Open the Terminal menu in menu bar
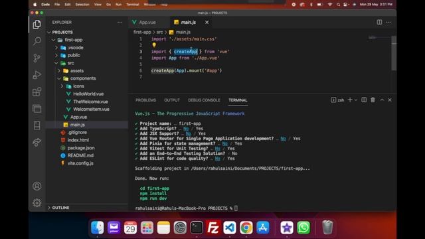The image size is (425, 239). click(133, 5)
